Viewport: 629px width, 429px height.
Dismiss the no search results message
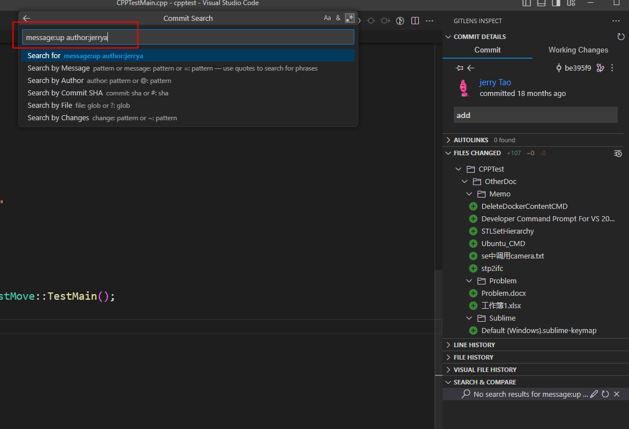pyautogui.click(x=616, y=393)
